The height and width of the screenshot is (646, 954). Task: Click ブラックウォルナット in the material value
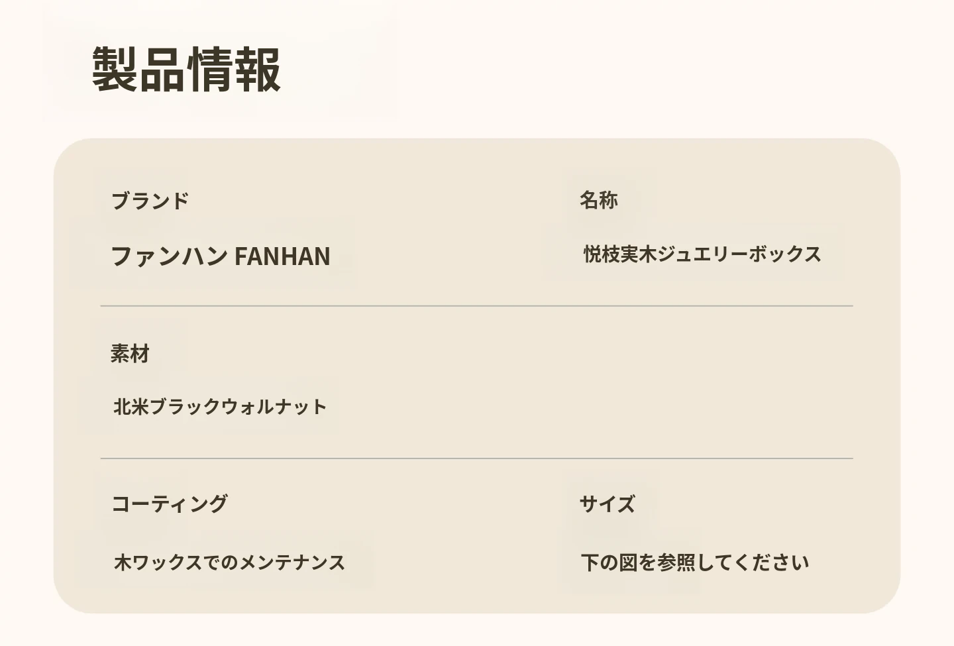[238, 406]
